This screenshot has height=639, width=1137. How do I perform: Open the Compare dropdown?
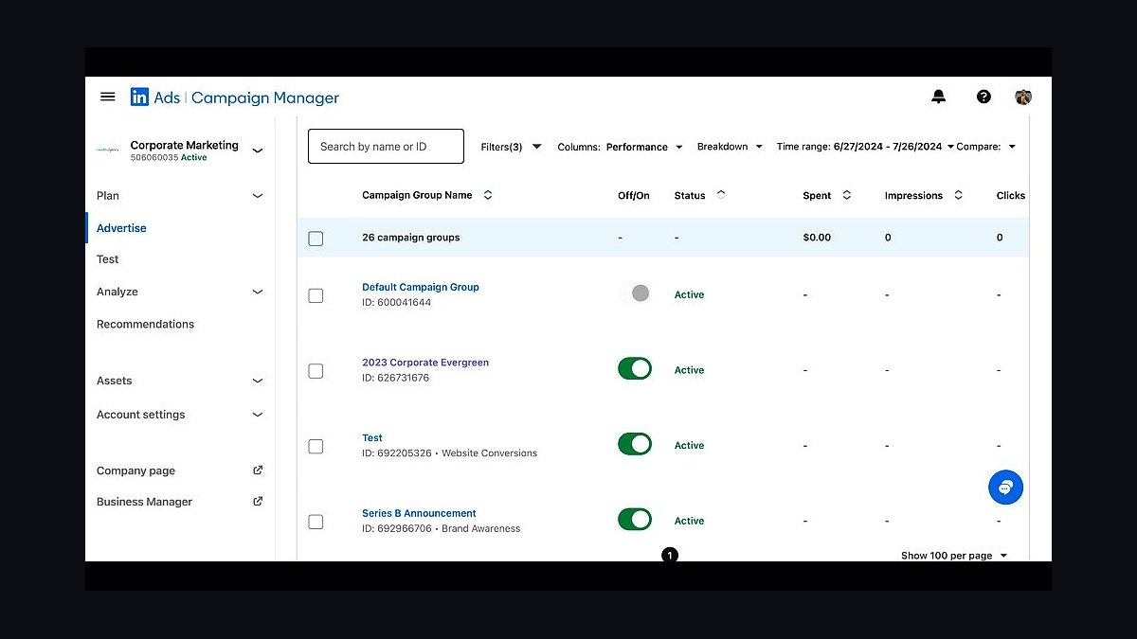986,147
